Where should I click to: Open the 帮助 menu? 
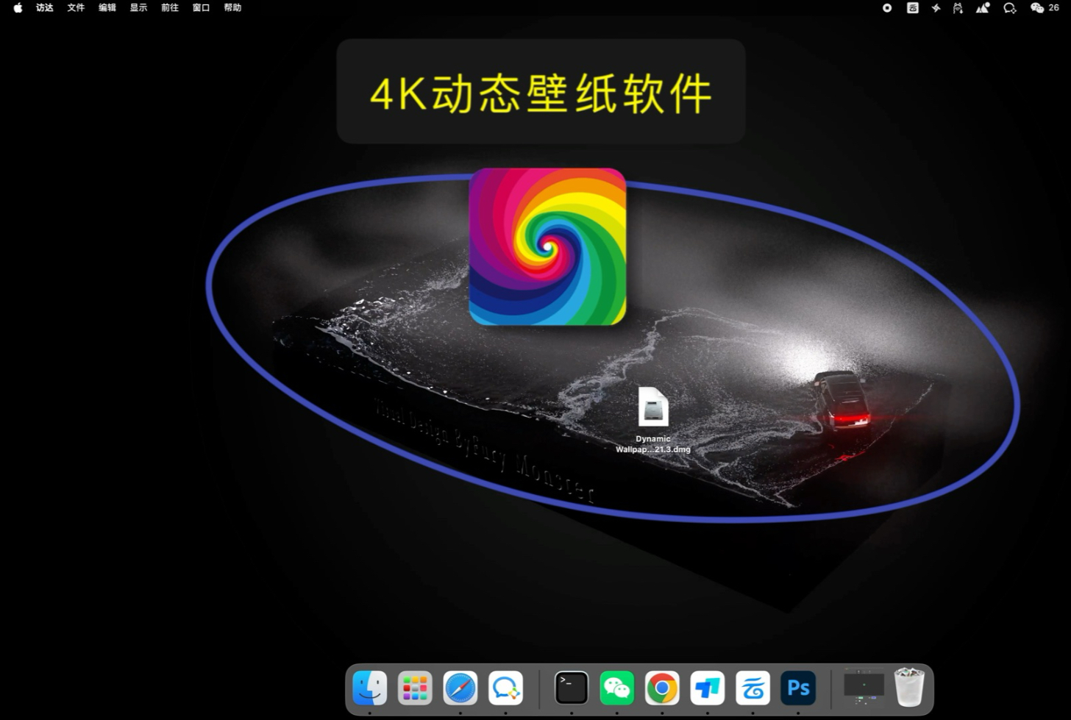click(x=232, y=7)
